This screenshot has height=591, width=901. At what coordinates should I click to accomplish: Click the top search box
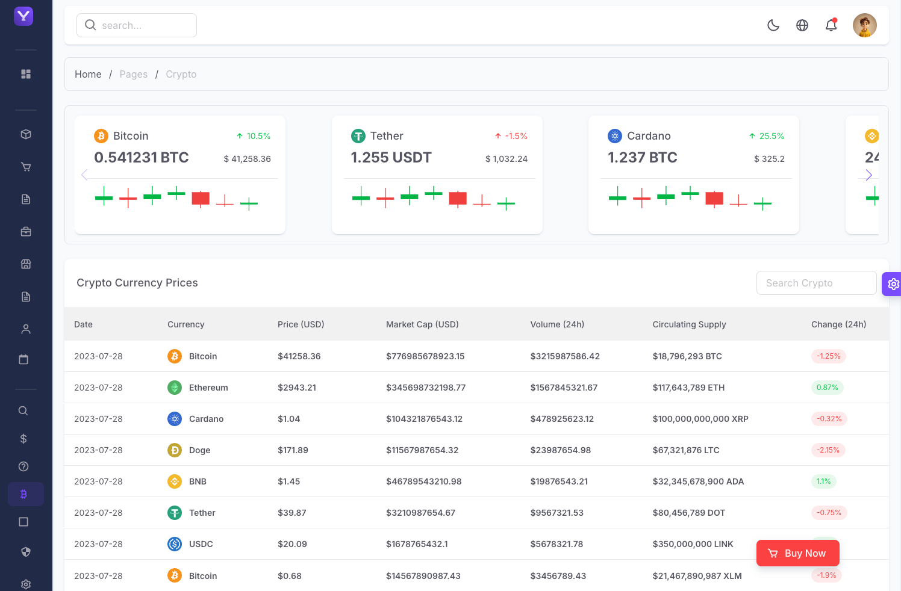click(x=137, y=25)
